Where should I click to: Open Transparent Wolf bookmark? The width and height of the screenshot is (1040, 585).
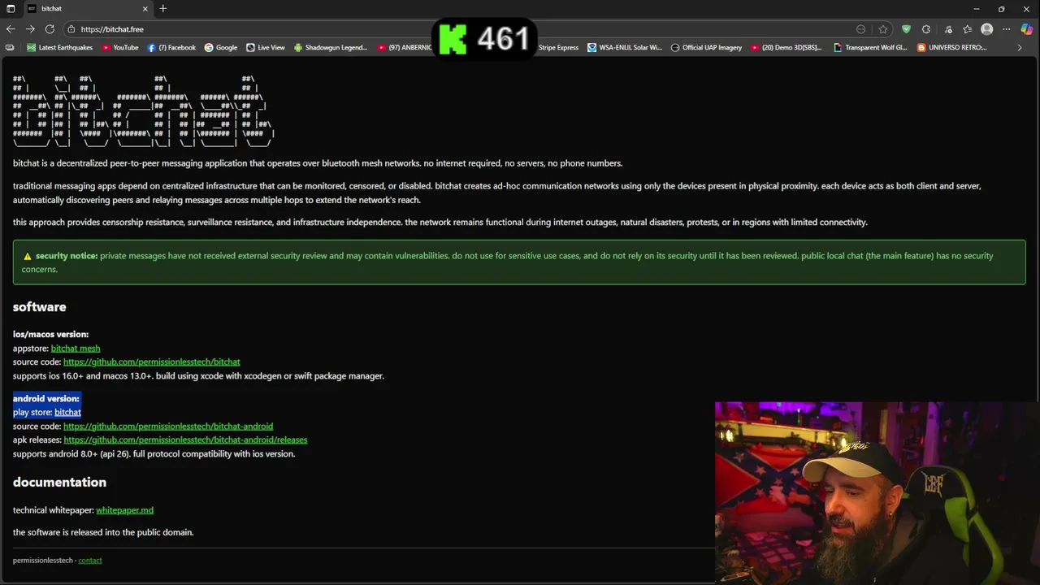tap(870, 47)
